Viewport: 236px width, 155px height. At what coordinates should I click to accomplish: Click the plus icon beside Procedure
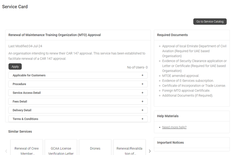click(x=142, y=84)
